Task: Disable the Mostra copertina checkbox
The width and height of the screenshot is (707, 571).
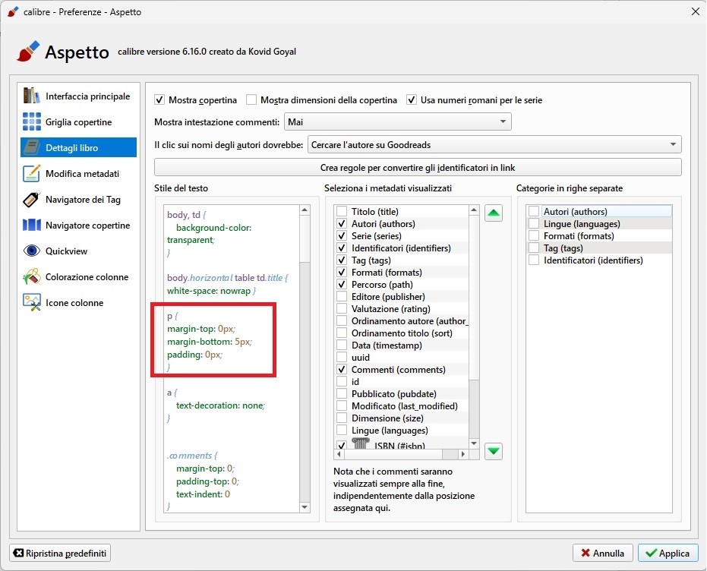Action: 159,100
